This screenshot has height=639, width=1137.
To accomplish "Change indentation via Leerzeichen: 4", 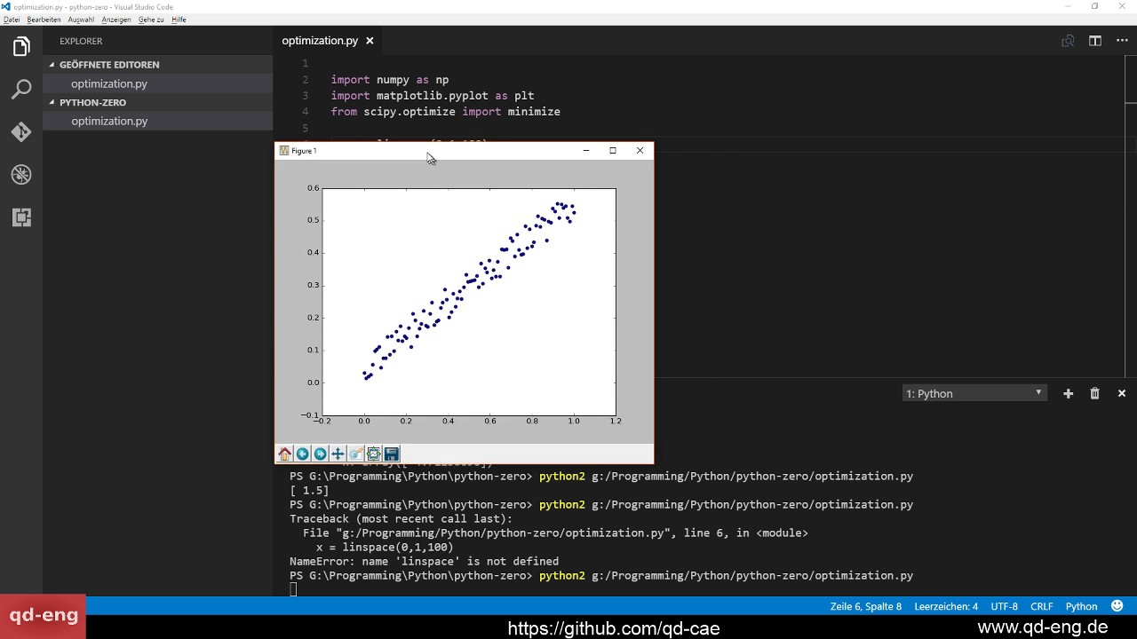I will [x=946, y=606].
